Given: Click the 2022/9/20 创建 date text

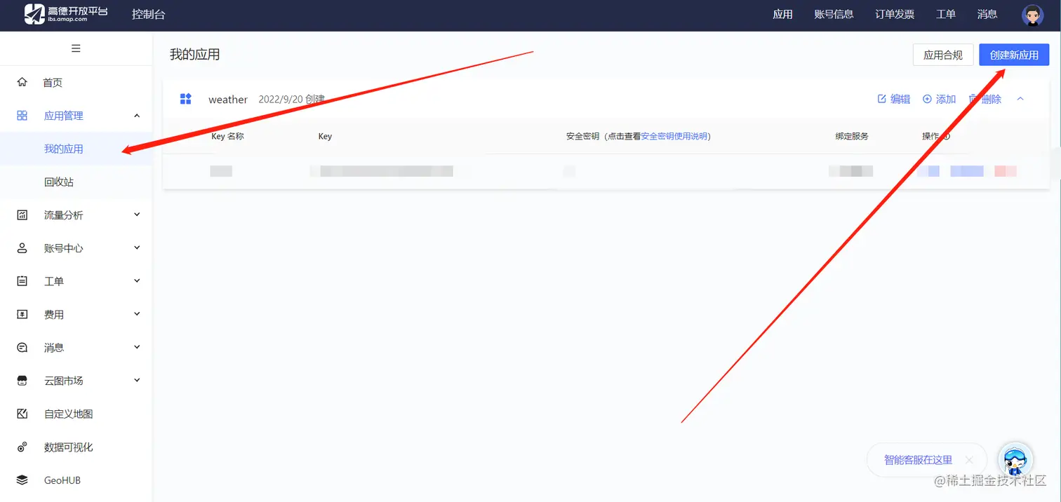Looking at the screenshot, I should [x=292, y=99].
